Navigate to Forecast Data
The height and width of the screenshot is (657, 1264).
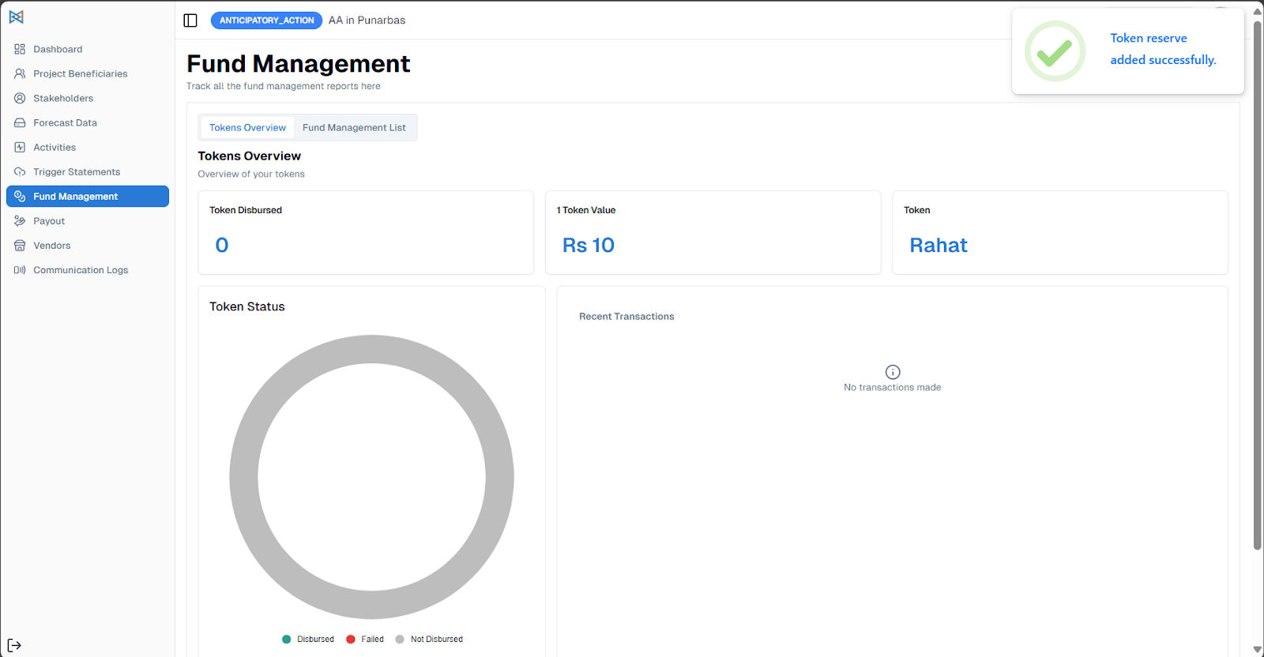coord(88,122)
